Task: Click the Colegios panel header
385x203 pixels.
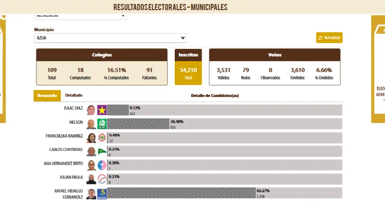Action: (102, 55)
